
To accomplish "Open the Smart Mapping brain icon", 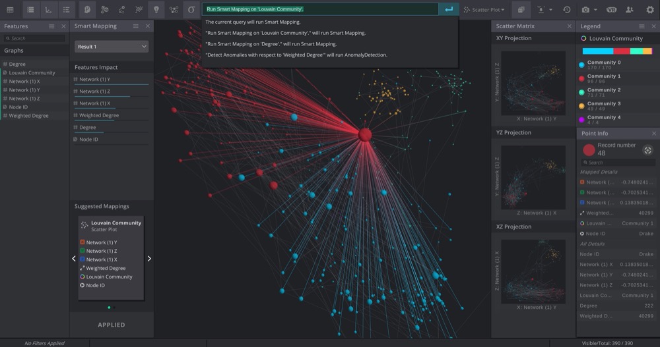I will pyautogui.click(x=88, y=10).
